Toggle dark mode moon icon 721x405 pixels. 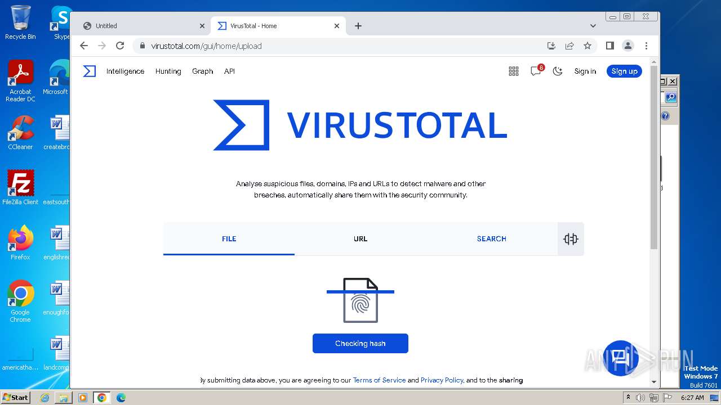558,71
